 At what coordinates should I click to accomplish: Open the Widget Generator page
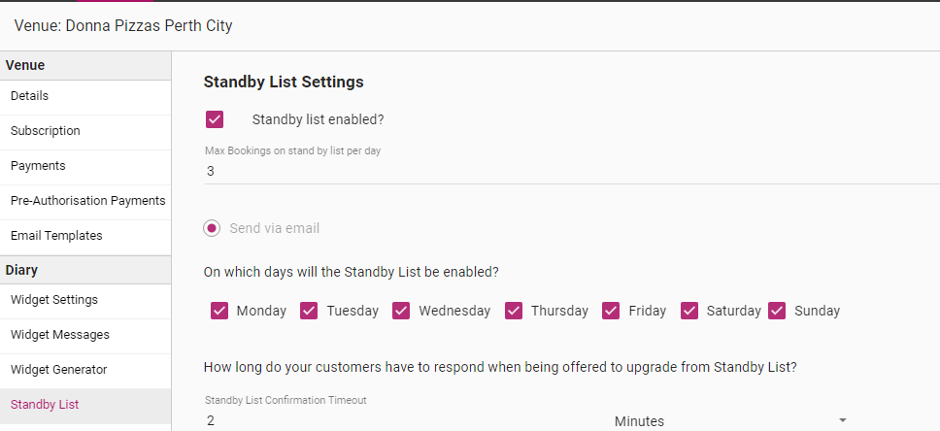pos(58,370)
